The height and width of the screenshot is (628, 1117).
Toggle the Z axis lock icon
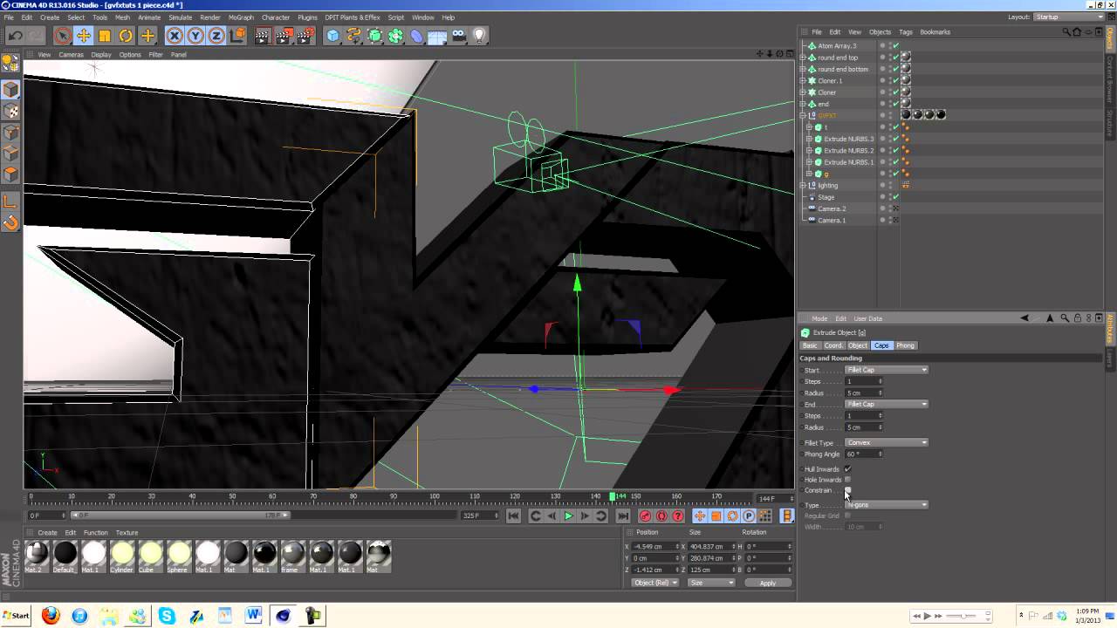tap(216, 36)
